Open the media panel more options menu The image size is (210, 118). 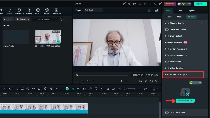[67, 19]
